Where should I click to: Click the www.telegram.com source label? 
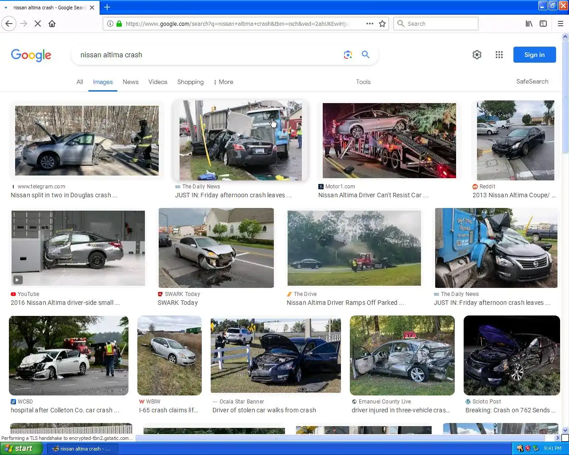tap(41, 187)
